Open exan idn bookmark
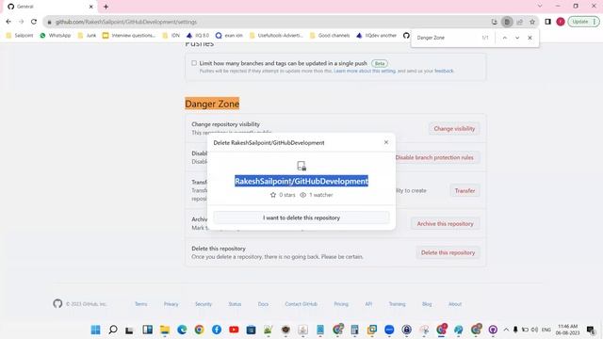The width and height of the screenshot is (603, 339). [x=229, y=36]
